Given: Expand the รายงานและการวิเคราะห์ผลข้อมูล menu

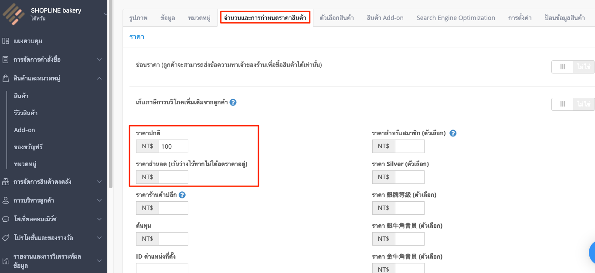Looking at the screenshot, I should pyautogui.click(x=99, y=261).
